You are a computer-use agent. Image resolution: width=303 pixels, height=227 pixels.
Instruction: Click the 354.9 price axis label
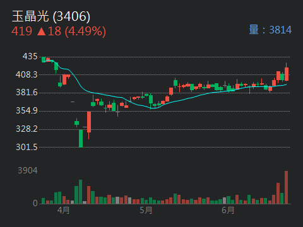pos(27,110)
